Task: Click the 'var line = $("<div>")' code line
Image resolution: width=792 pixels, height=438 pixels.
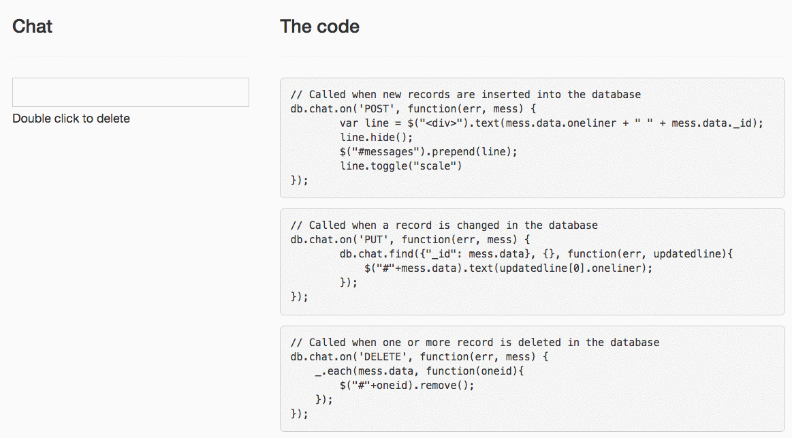Action: pyautogui.click(x=552, y=123)
